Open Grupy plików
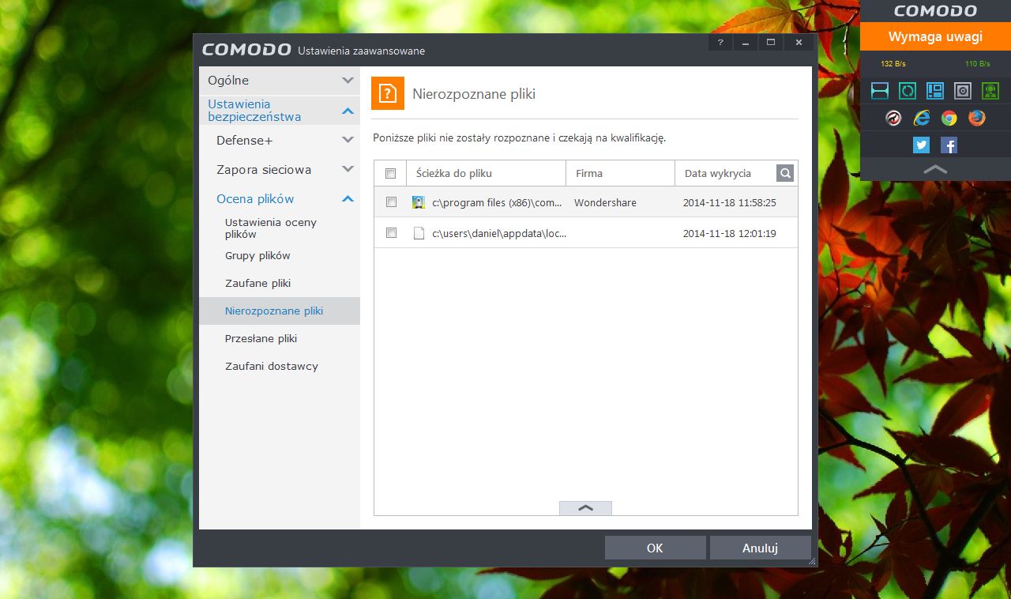 point(257,255)
